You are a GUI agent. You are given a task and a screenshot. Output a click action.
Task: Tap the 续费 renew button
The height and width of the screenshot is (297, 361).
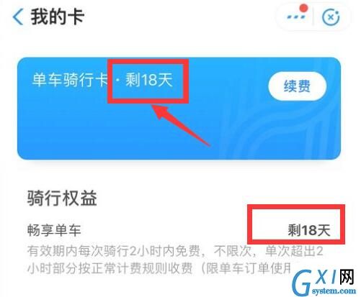298,86
